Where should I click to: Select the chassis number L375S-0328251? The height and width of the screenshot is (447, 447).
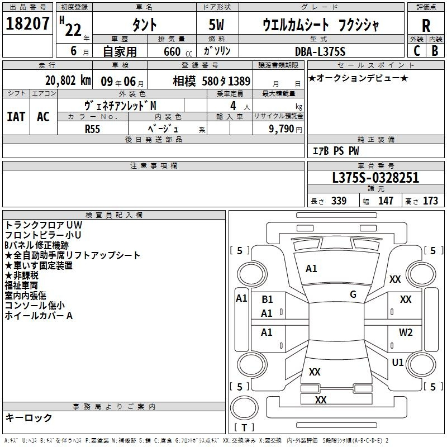point(375,178)
